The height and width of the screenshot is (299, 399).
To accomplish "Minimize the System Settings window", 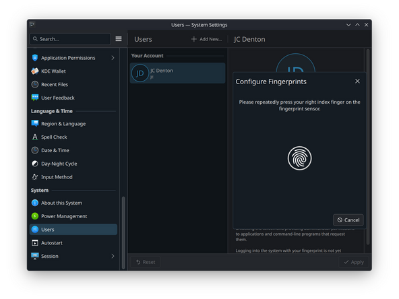I will pos(348,25).
